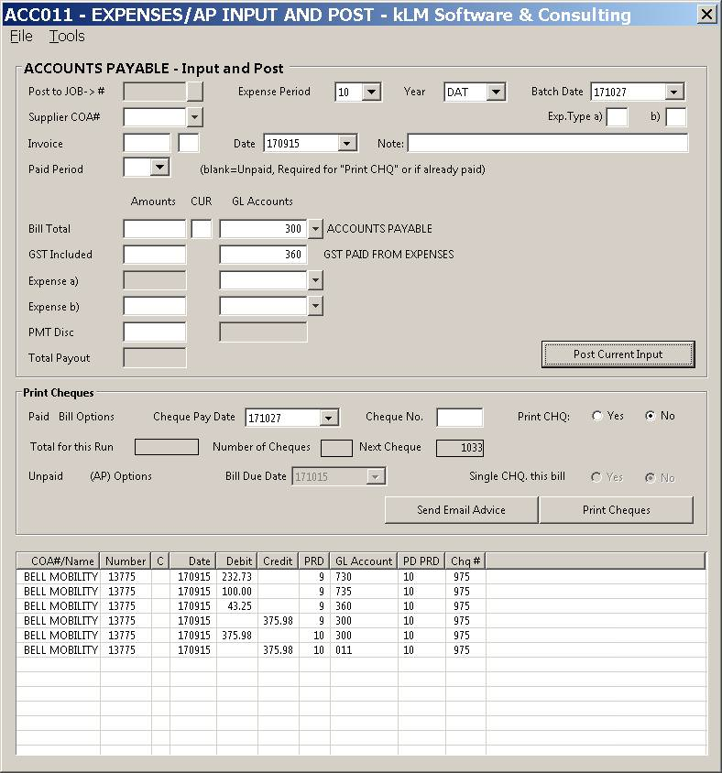Click GL Account cell 735

(x=364, y=591)
